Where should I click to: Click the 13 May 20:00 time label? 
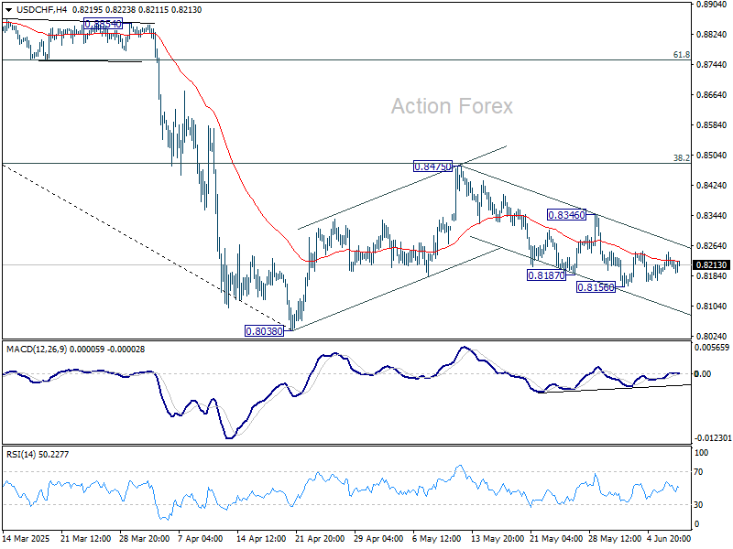point(496,539)
